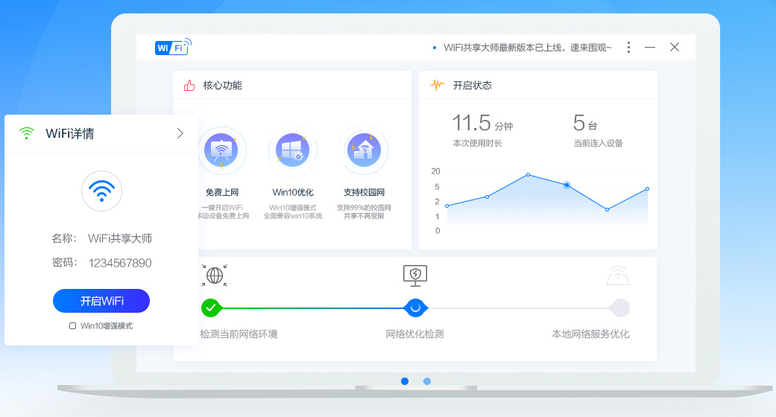Click the chart's peak data point
The height and width of the screenshot is (417, 776).
[528, 174]
